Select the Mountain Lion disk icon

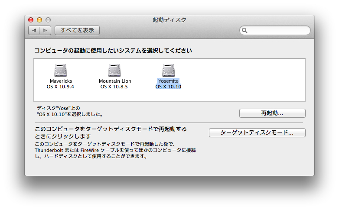point(114,71)
